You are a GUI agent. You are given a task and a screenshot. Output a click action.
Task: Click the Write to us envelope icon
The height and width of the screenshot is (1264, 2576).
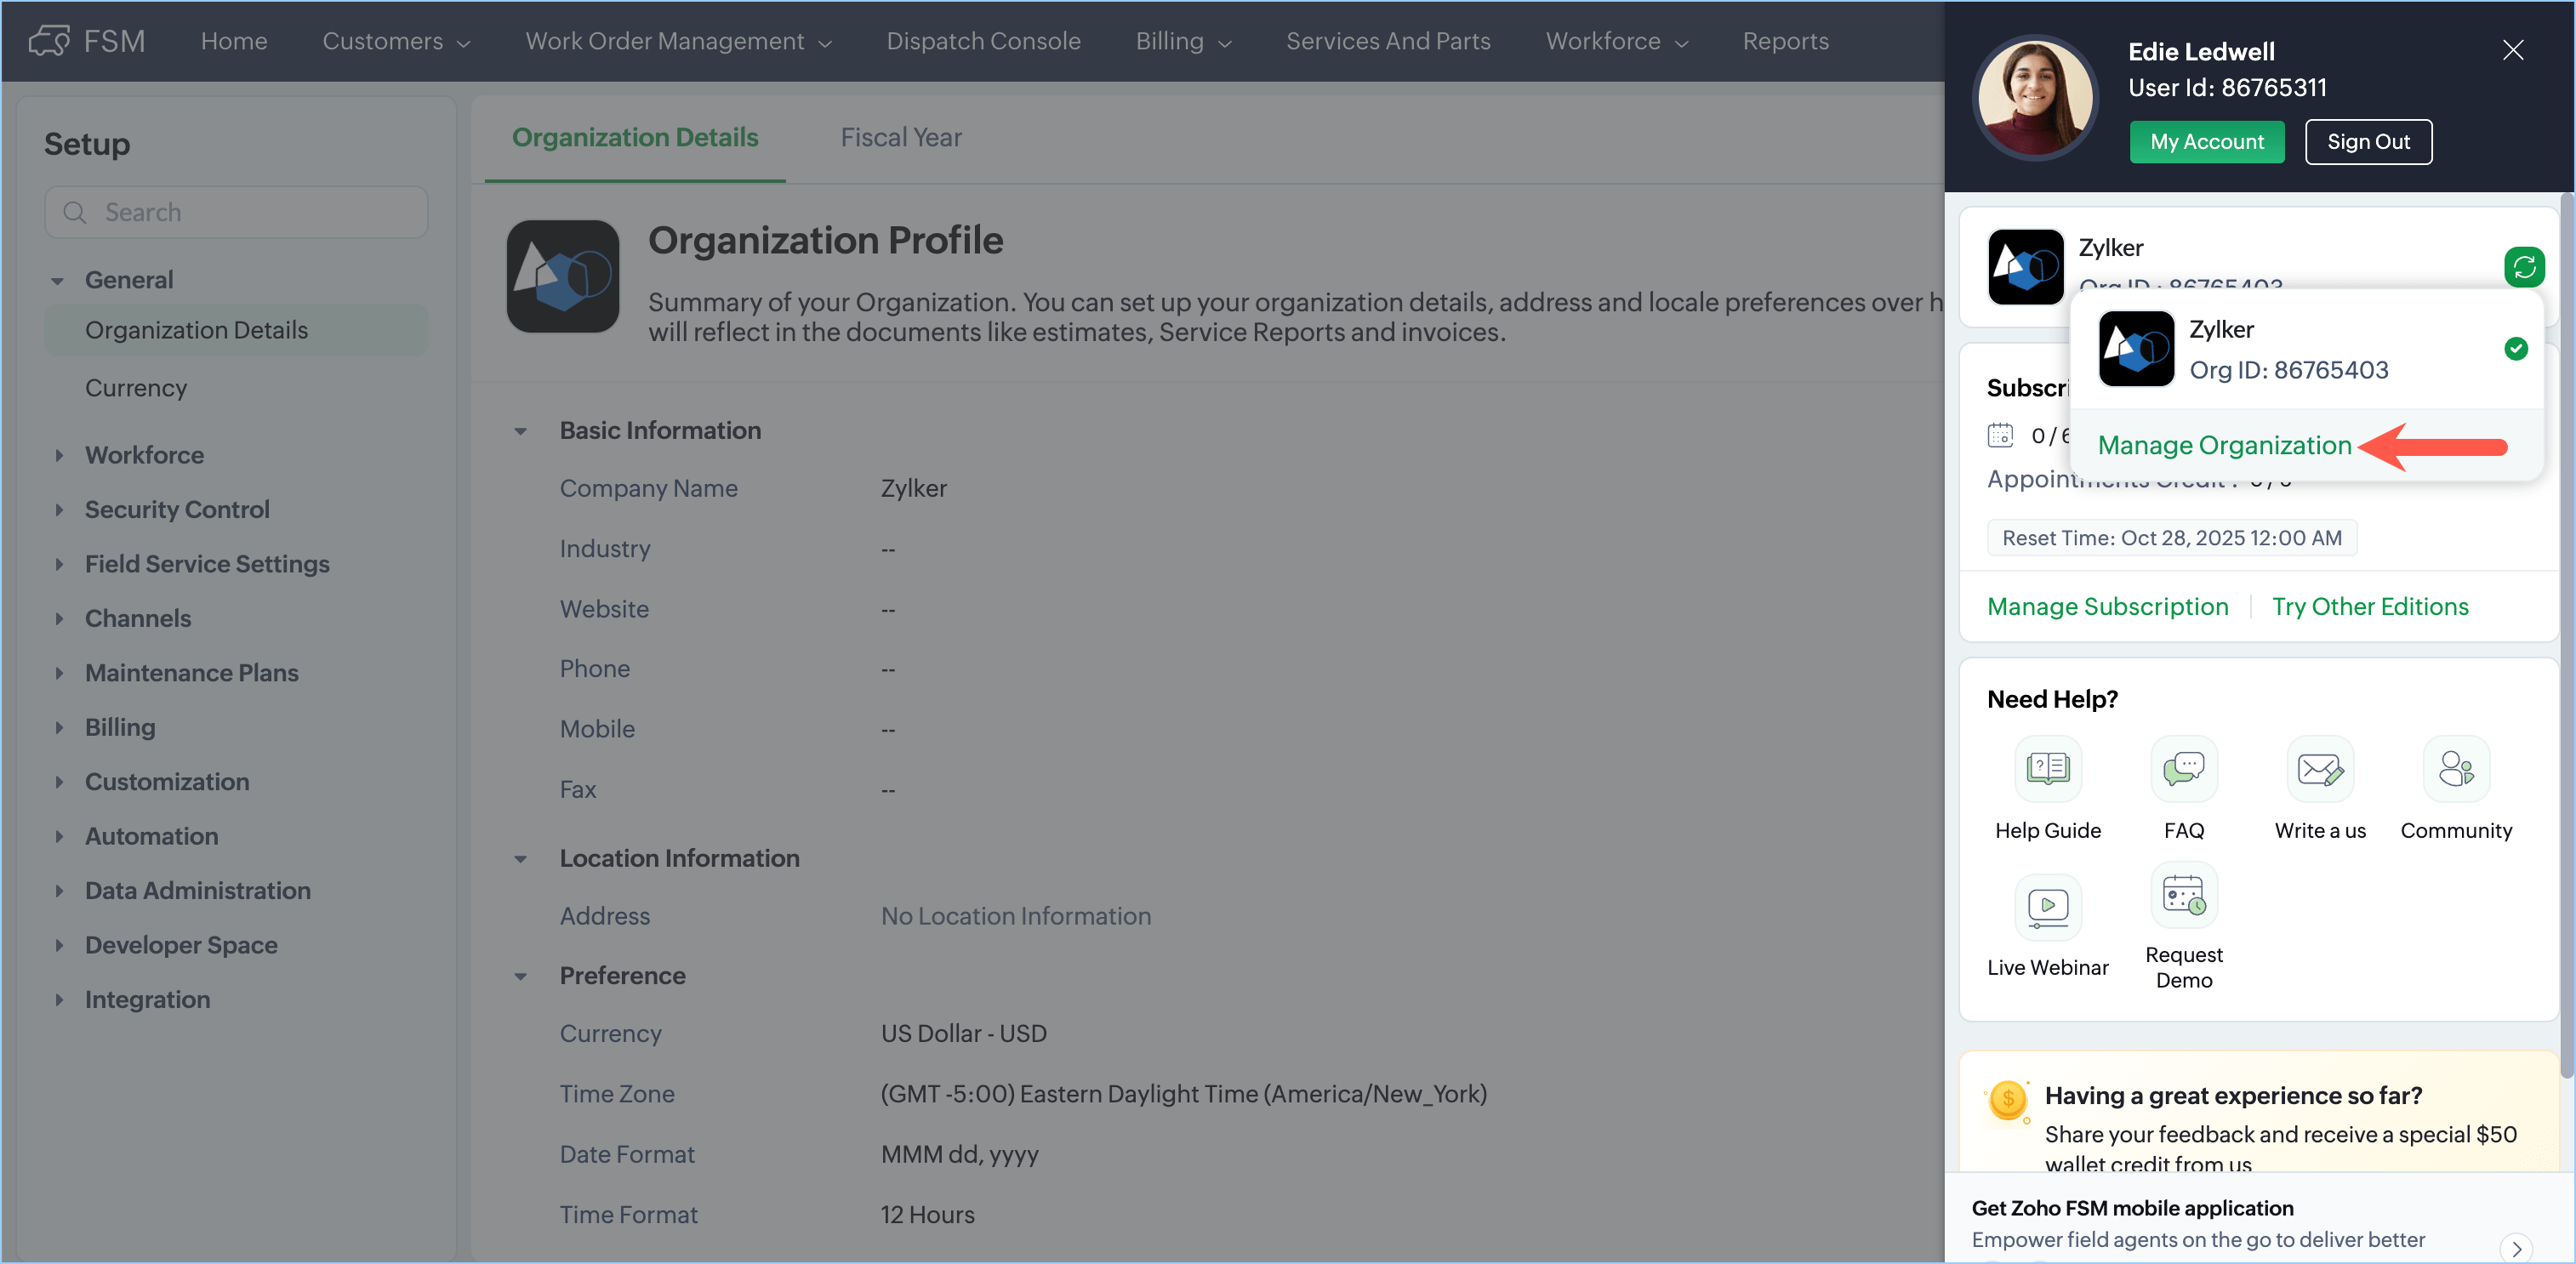pos(2319,769)
